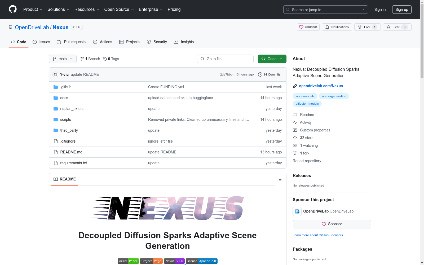Click the Activity pulse icon
The image size is (424, 265).
(x=295, y=122)
